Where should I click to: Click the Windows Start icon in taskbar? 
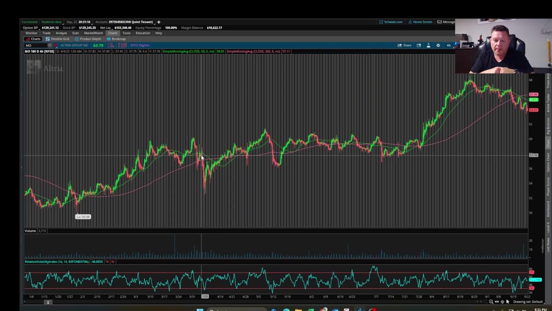pos(200,309)
